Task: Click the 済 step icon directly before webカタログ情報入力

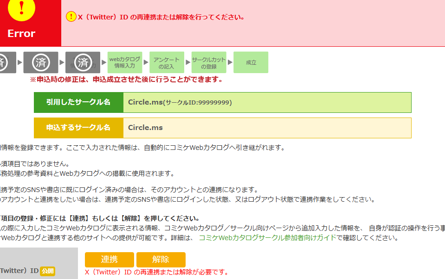Action: pyautogui.click(x=83, y=62)
